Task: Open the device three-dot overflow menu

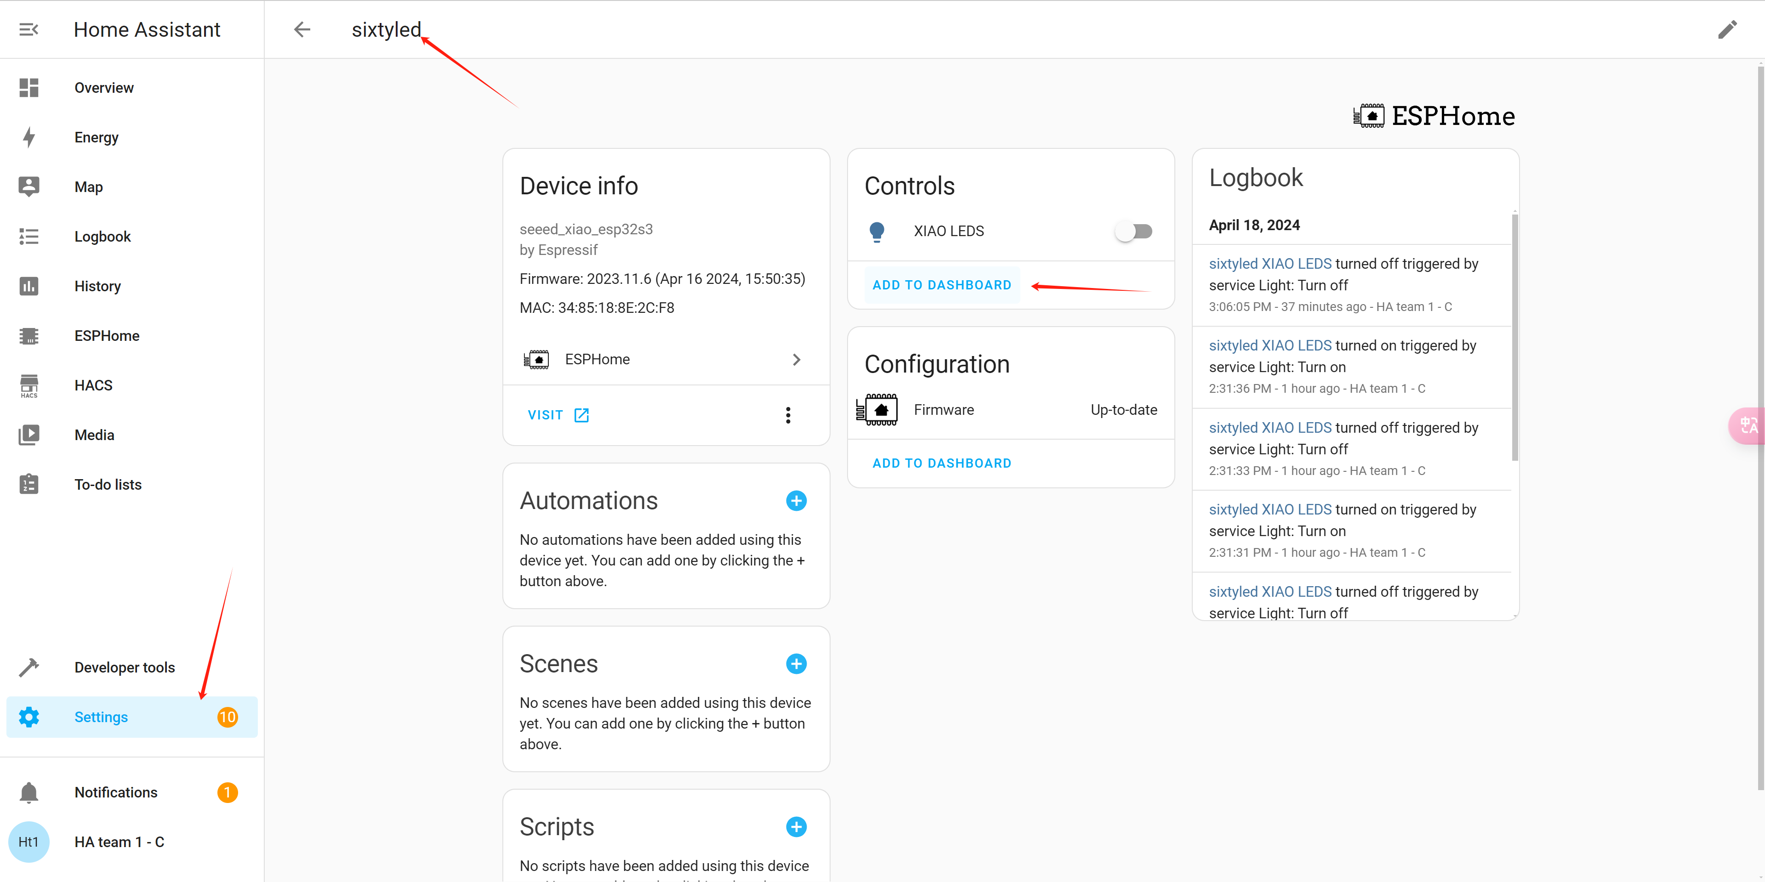Action: pyautogui.click(x=788, y=415)
